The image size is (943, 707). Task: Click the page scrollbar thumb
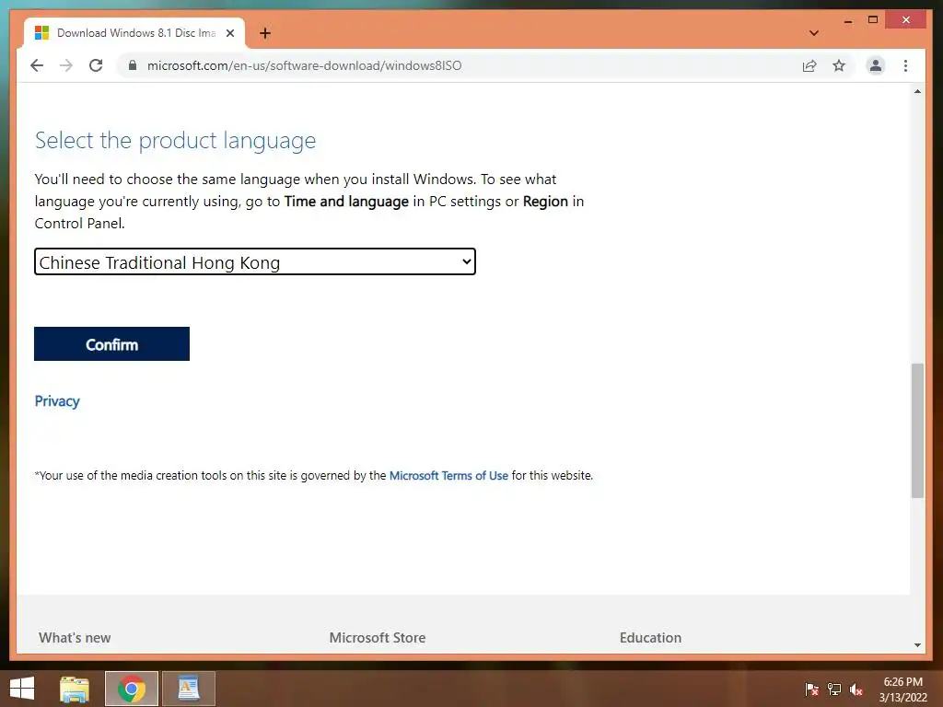click(917, 431)
